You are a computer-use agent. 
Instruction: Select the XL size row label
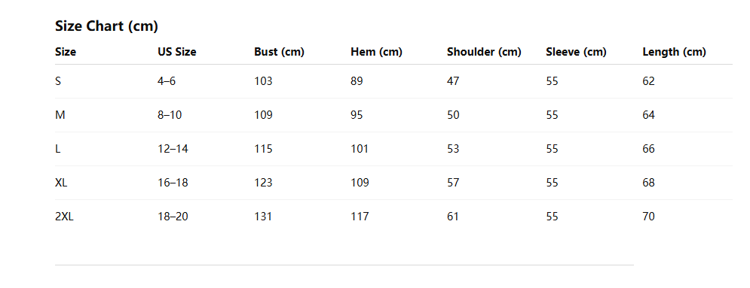(x=61, y=183)
